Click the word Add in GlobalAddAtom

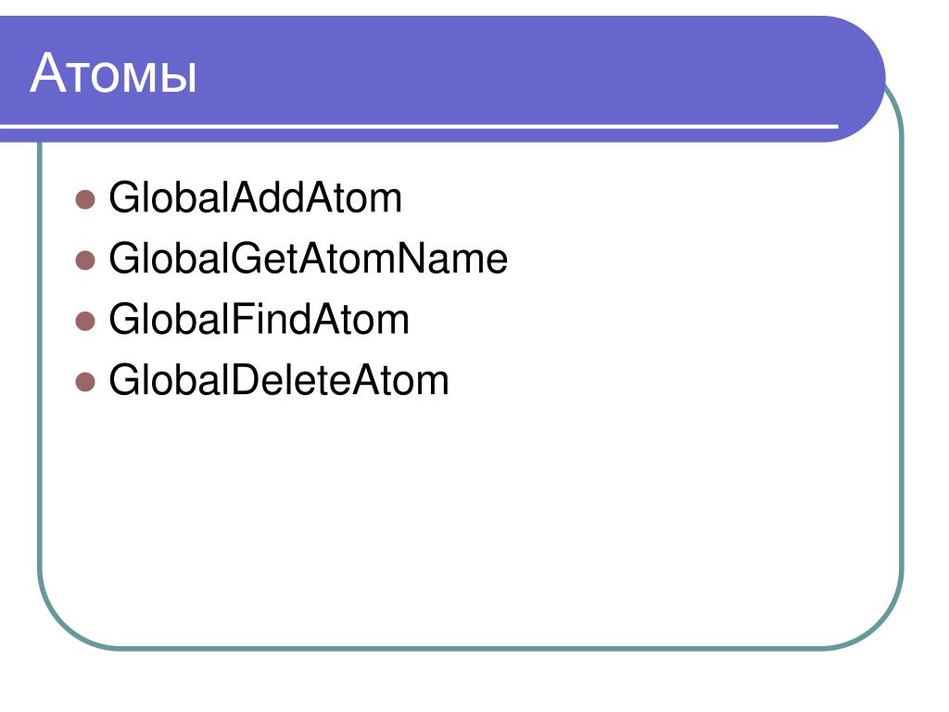point(266,197)
